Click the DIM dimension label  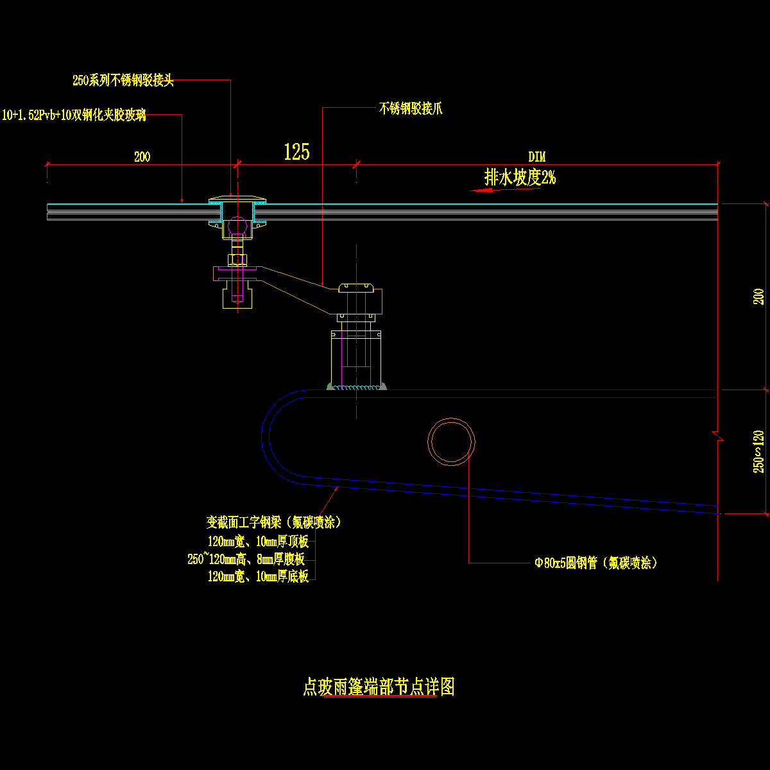pyautogui.click(x=537, y=157)
